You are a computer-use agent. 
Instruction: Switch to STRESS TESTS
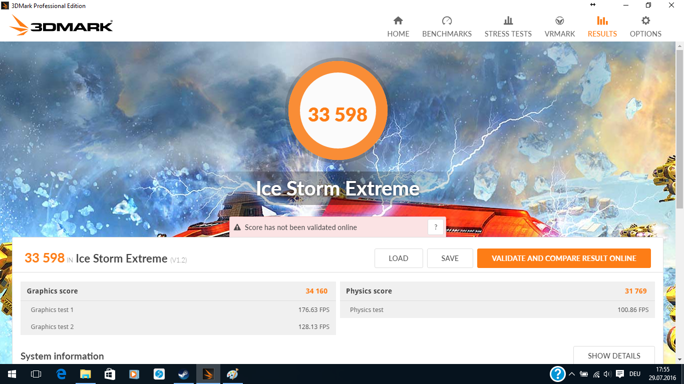point(508,27)
